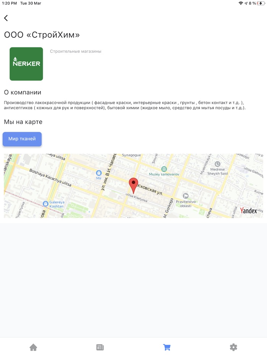
Task: Tap Bolshaya Kazachya ulitsa street label
Action: coord(50,178)
